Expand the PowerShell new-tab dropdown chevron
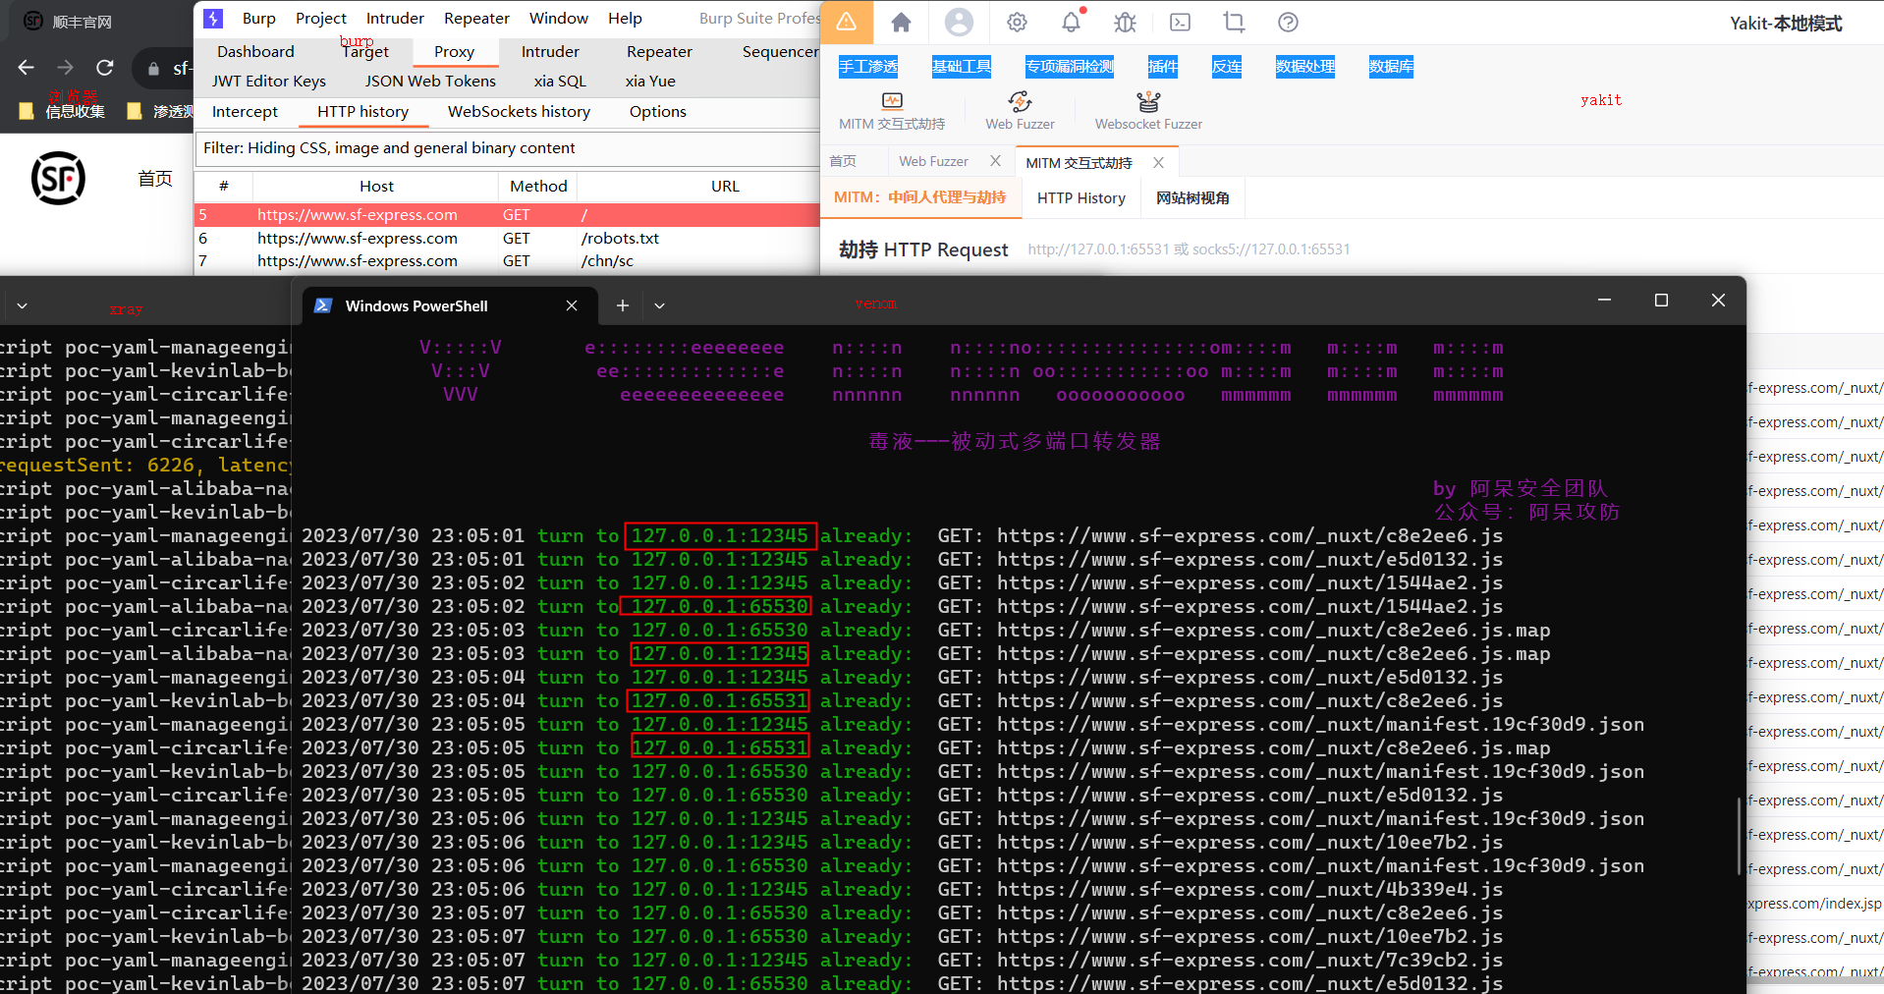 (x=660, y=305)
